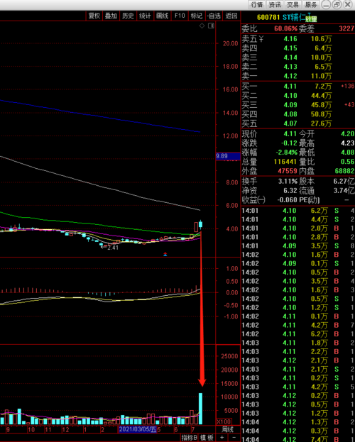The image size is (355, 442).
Task: Select the 卖三 ask row at 4.14
Action: [x=297, y=57]
